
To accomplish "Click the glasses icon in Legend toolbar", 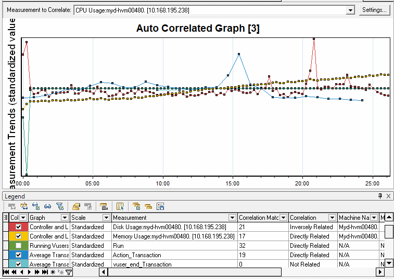I will click(x=47, y=206).
